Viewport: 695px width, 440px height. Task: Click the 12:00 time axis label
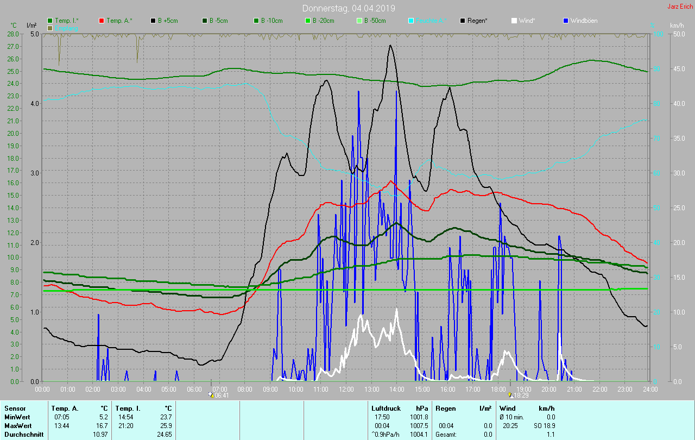click(346, 389)
